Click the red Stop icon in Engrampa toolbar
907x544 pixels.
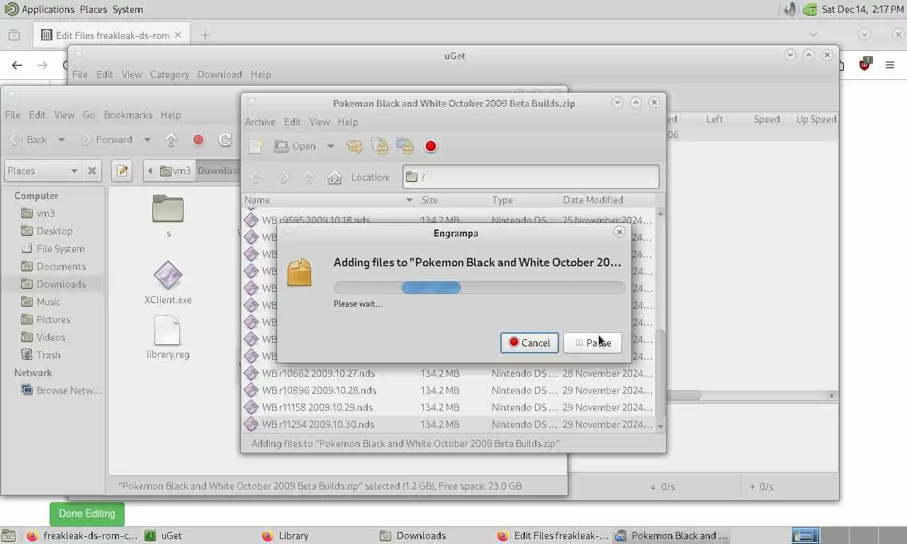pyautogui.click(x=430, y=146)
